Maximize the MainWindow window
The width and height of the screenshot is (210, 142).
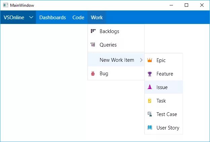(186, 5)
